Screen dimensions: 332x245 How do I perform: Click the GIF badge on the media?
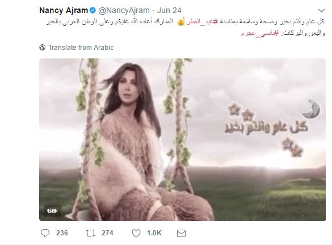click(x=52, y=210)
